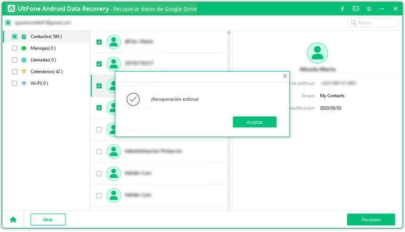Viewport: 405px width, 232px height.
Task: Click the Llamadas phone icon
Action: pyautogui.click(x=24, y=60)
